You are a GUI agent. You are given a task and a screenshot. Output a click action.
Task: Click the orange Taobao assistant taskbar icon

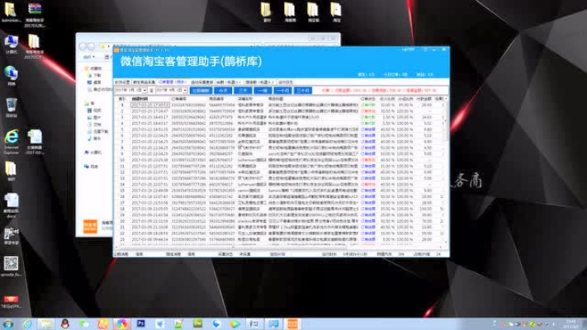point(292,324)
